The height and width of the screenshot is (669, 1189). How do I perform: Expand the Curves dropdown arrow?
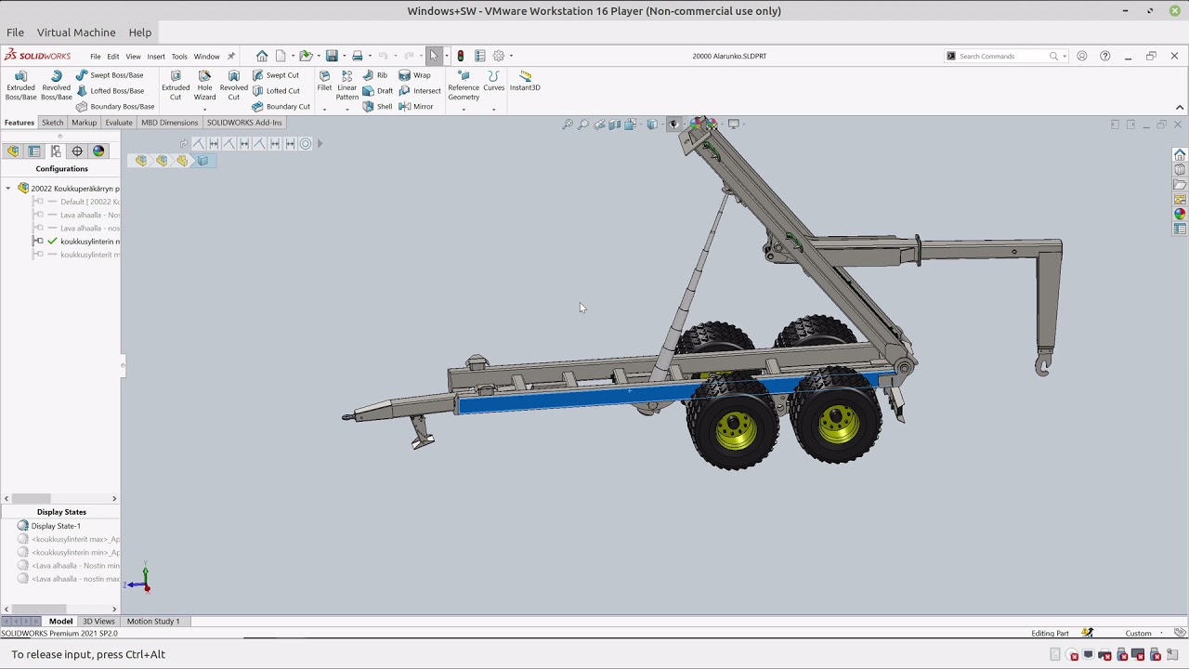pos(493,109)
